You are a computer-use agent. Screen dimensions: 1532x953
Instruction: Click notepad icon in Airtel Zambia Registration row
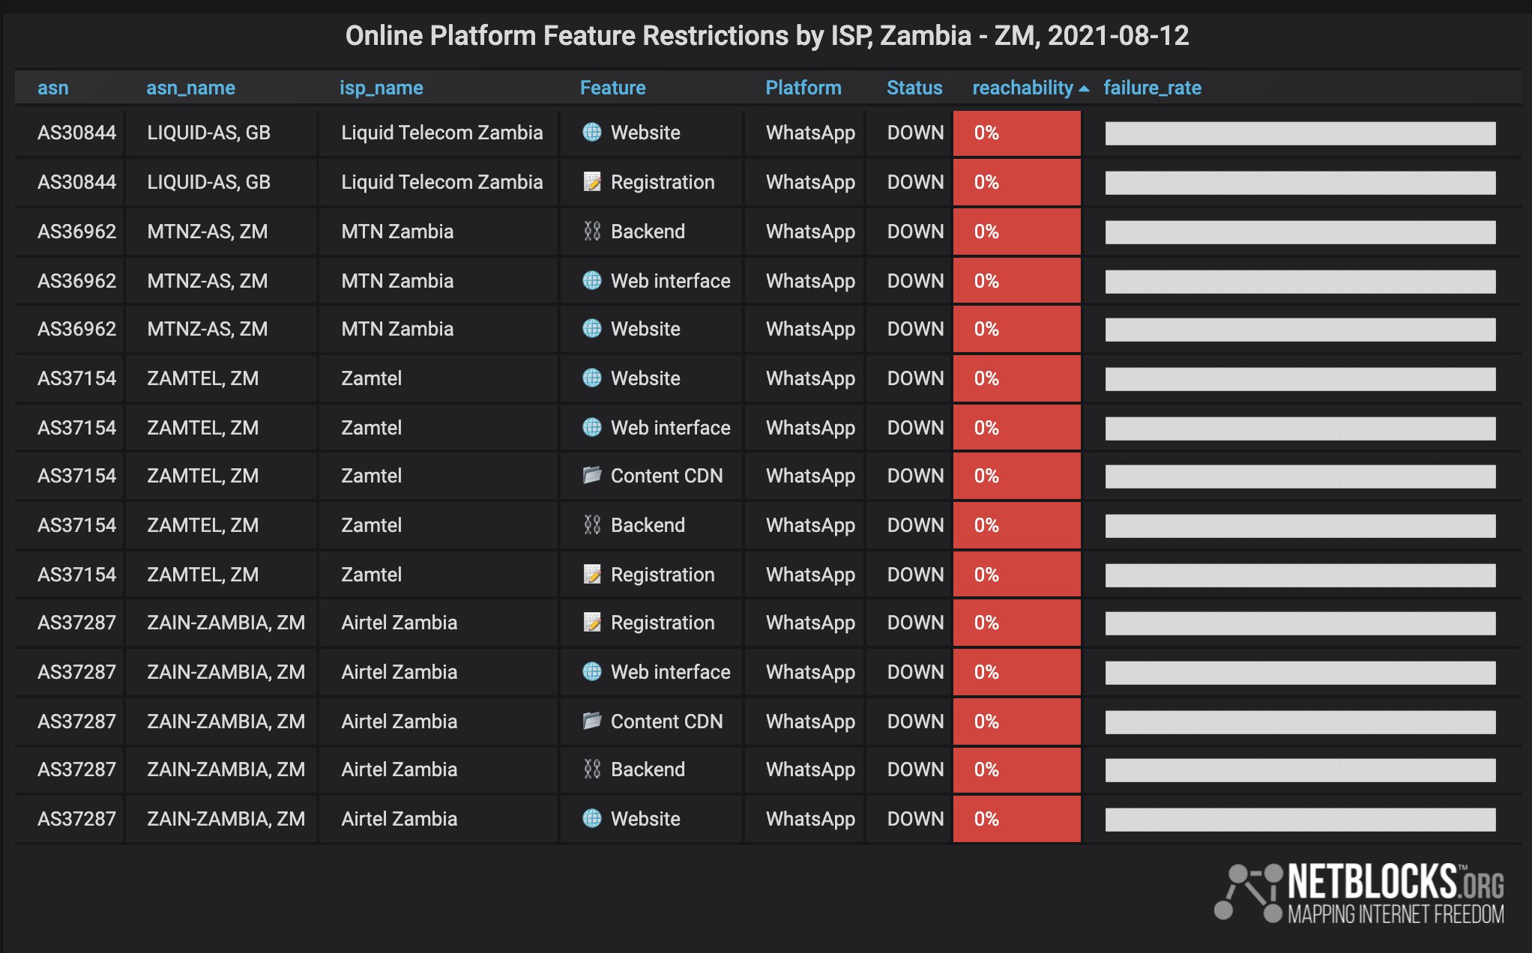coord(592,623)
